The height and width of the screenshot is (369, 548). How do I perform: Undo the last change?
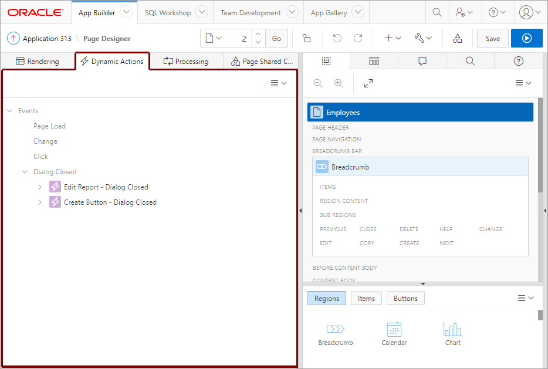tap(337, 38)
